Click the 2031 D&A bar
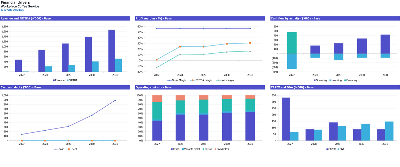This screenshot has width=400, height=167. 389,131
